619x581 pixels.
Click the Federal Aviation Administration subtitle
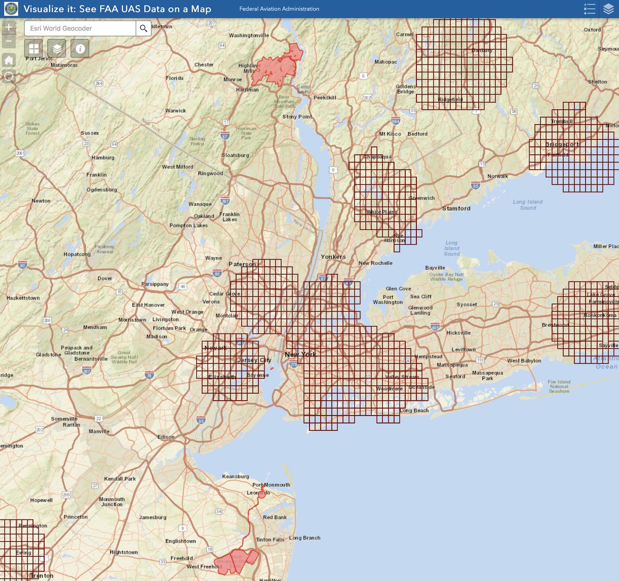coord(279,9)
